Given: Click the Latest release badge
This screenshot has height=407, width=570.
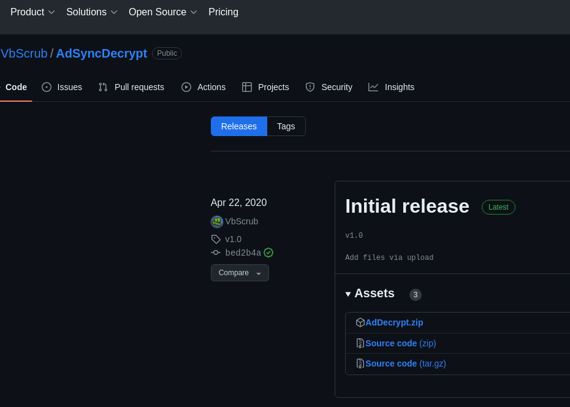Looking at the screenshot, I should (x=498, y=207).
